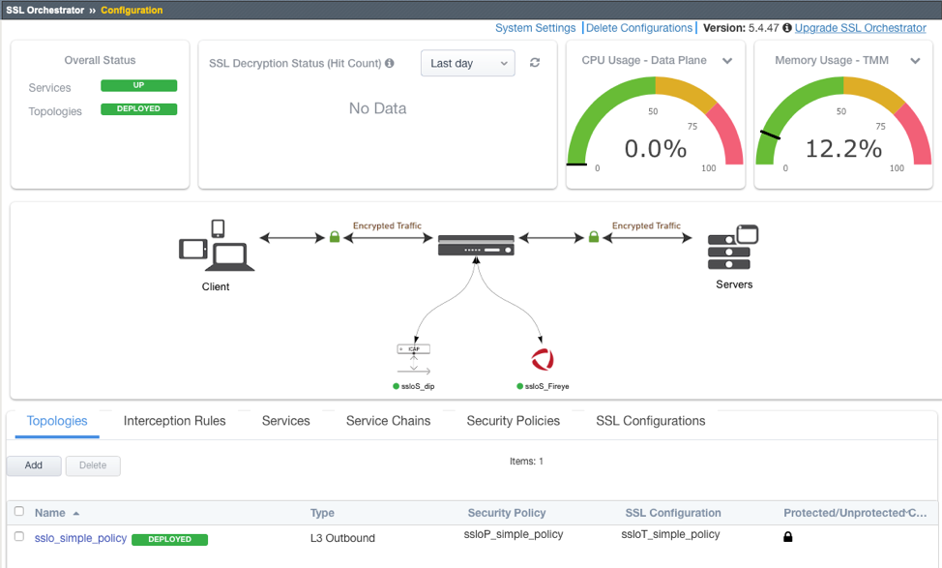
Task: Click the refresh icon for SSL Decryption Status
Action: point(535,63)
